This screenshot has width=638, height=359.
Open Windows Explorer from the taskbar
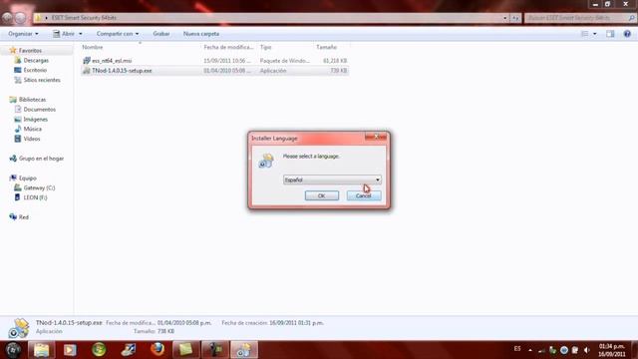point(42,350)
